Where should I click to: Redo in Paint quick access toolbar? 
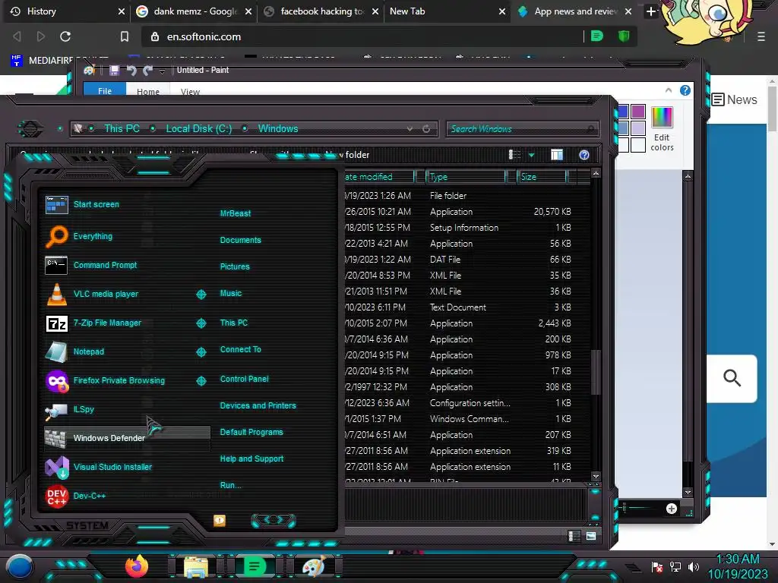point(147,71)
